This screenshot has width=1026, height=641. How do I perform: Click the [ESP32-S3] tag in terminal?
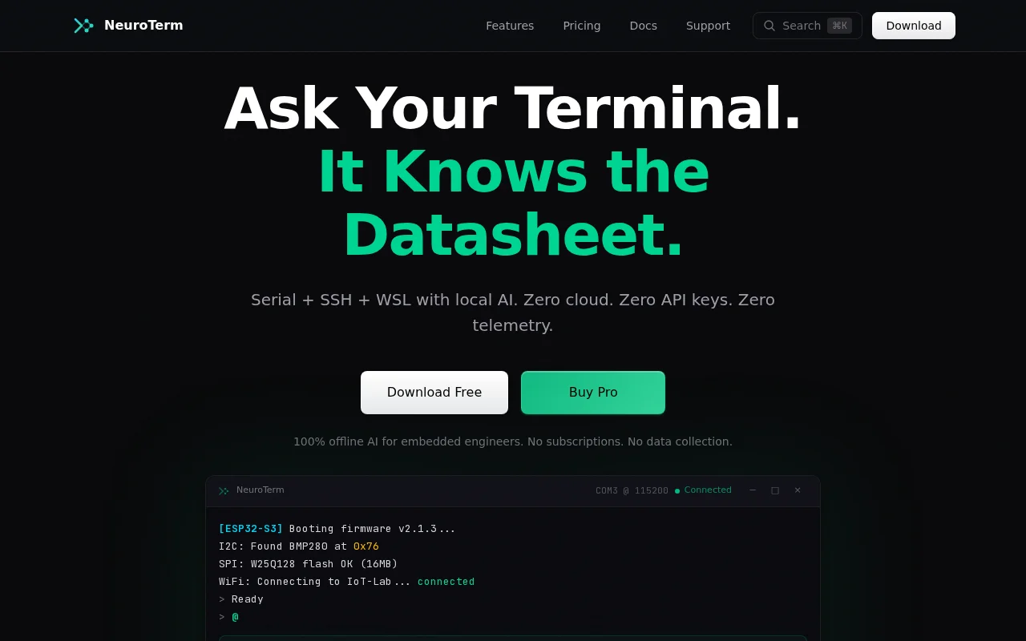click(251, 529)
